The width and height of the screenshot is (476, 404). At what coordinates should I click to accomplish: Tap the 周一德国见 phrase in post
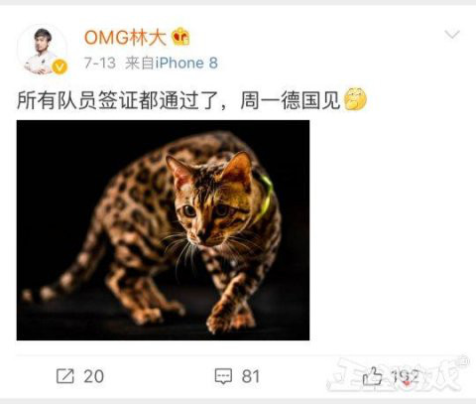click(x=291, y=100)
